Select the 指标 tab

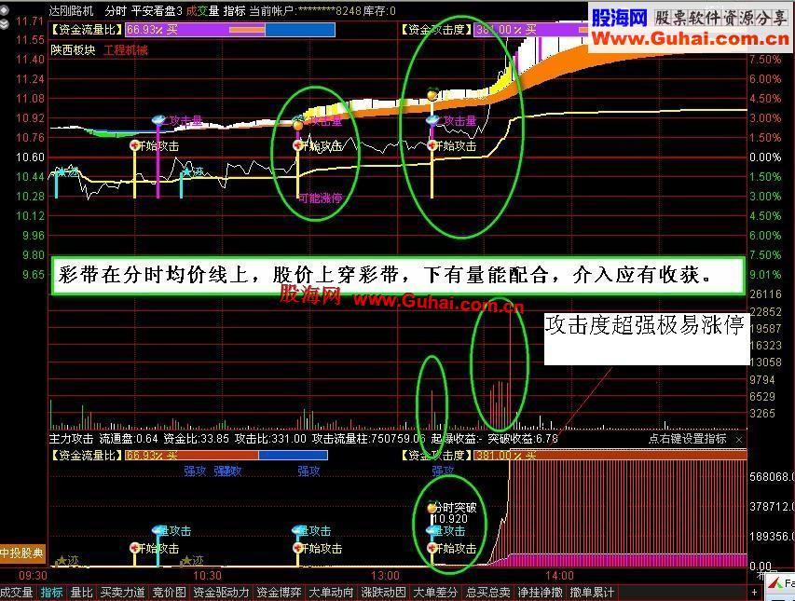[x=51, y=593]
